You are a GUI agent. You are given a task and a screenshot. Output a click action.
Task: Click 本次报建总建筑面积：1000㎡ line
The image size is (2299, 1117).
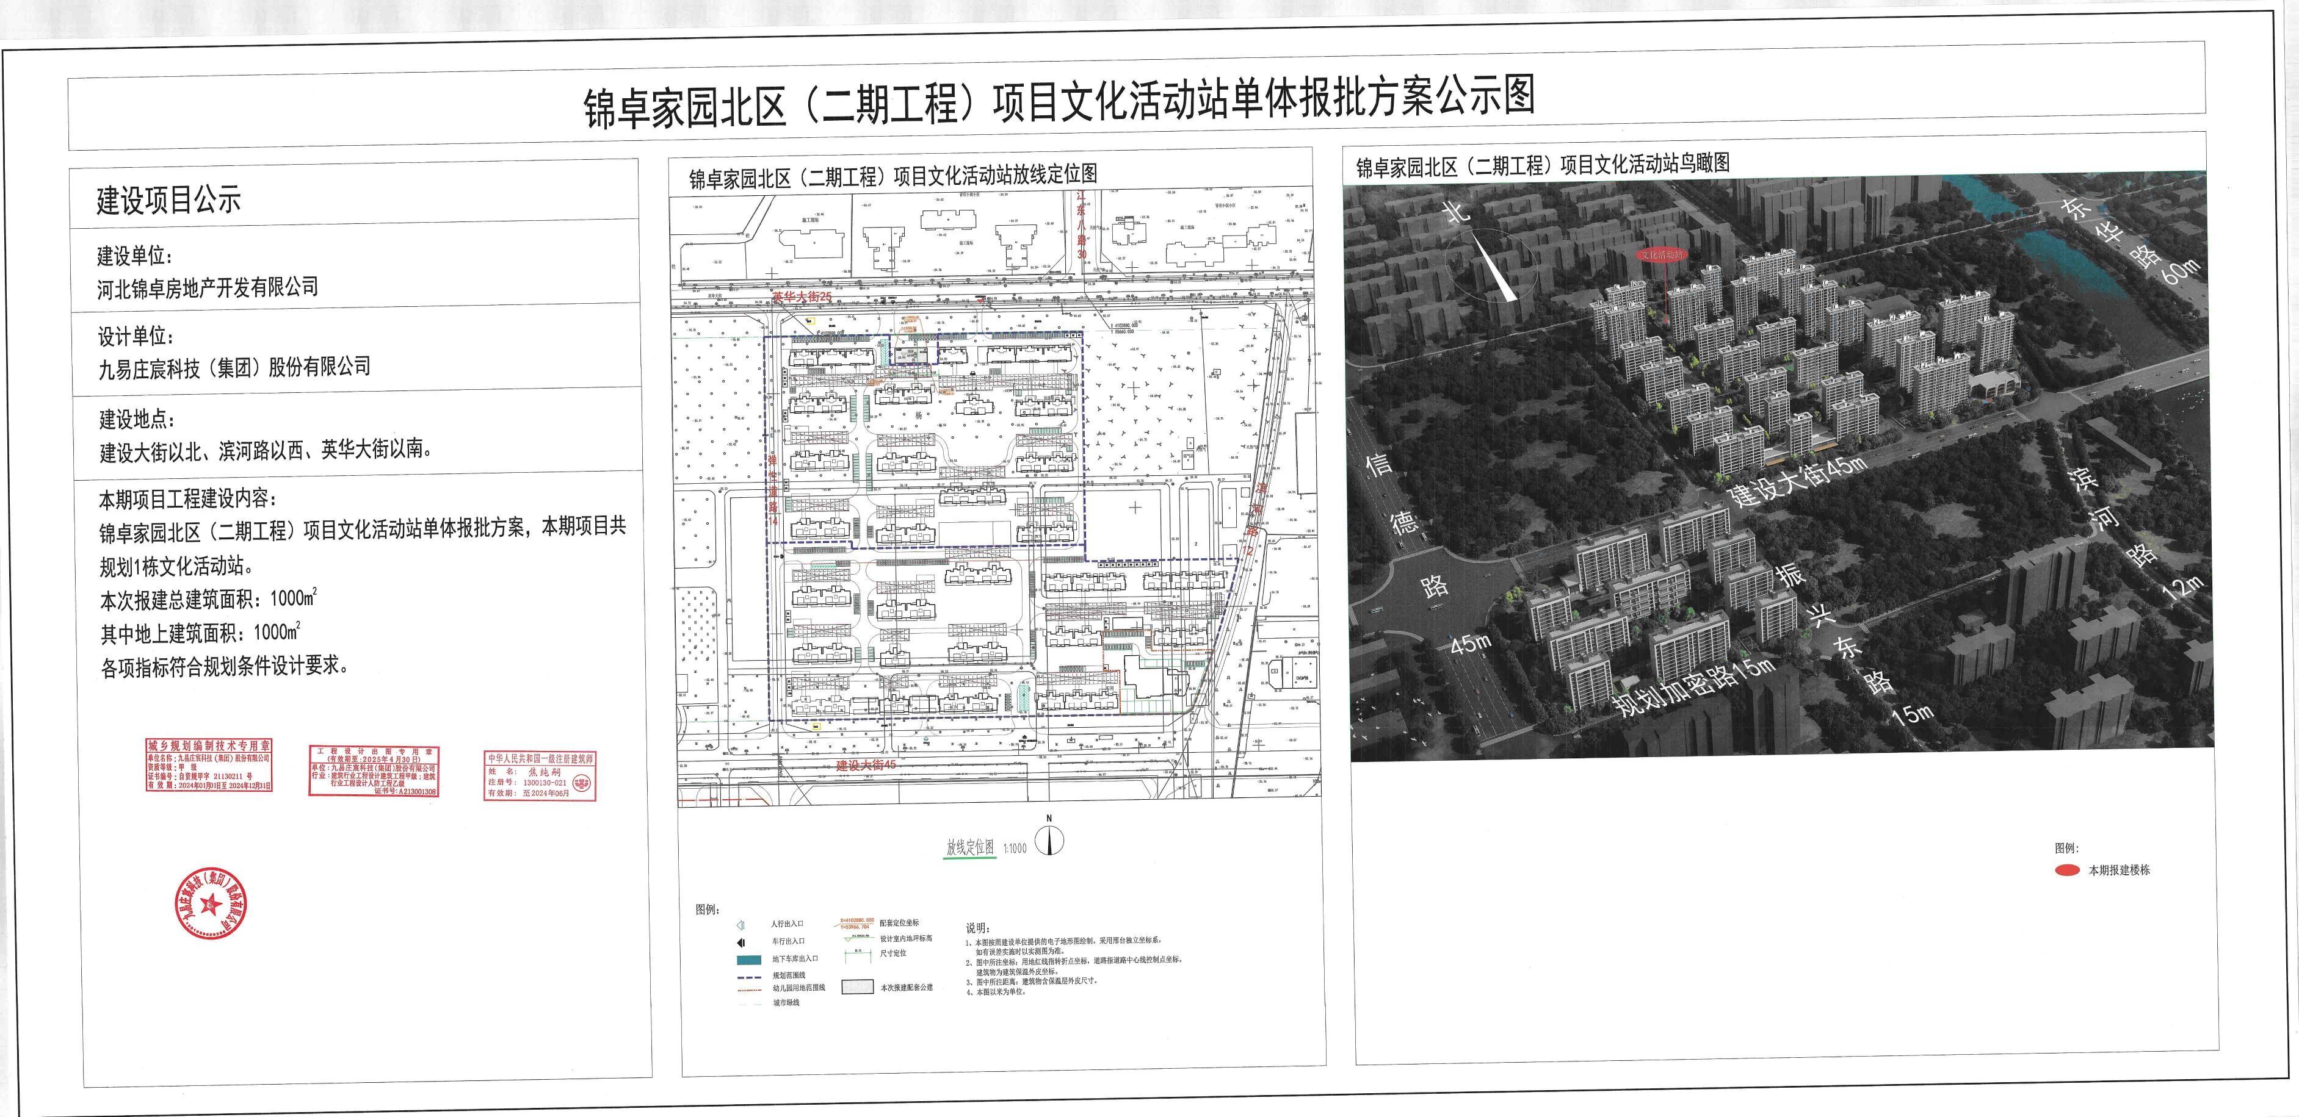pos(209,598)
